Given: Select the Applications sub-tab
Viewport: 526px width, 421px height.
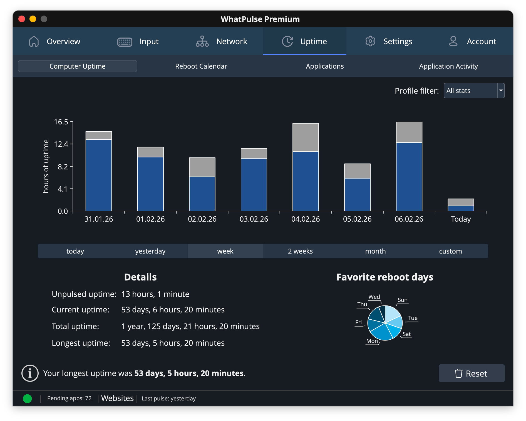Looking at the screenshot, I should click(x=325, y=66).
